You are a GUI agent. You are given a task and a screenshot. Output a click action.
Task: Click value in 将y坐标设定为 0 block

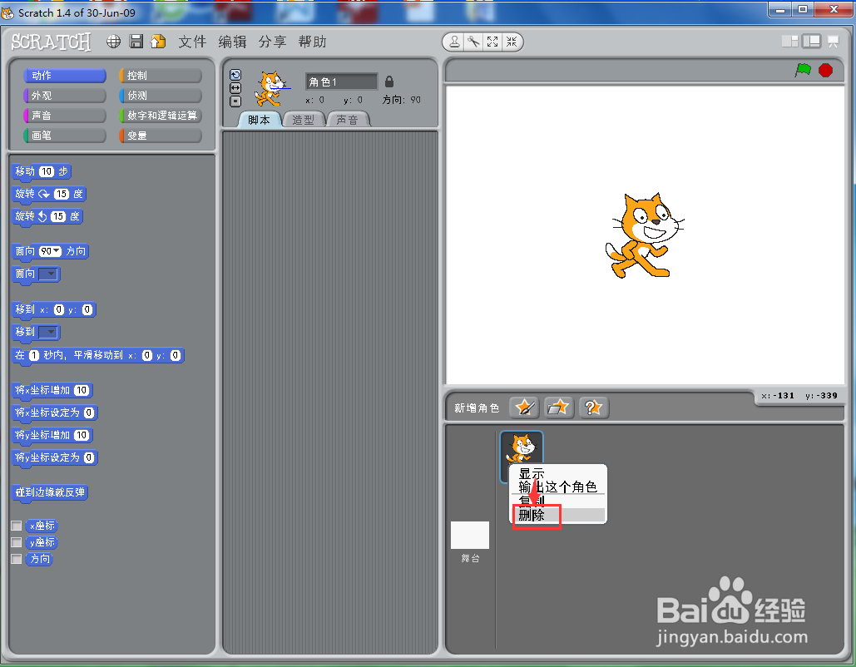89,457
